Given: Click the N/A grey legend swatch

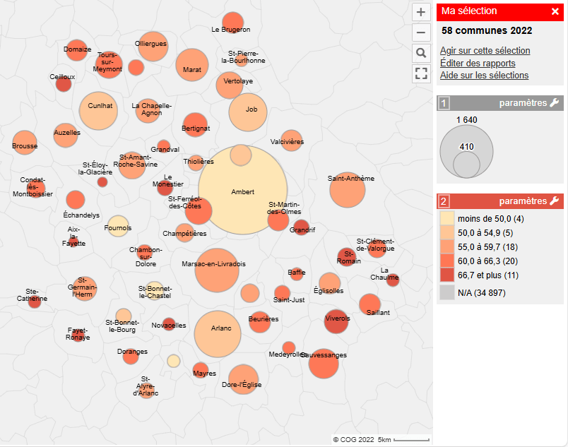Looking at the screenshot, I should [447, 292].
